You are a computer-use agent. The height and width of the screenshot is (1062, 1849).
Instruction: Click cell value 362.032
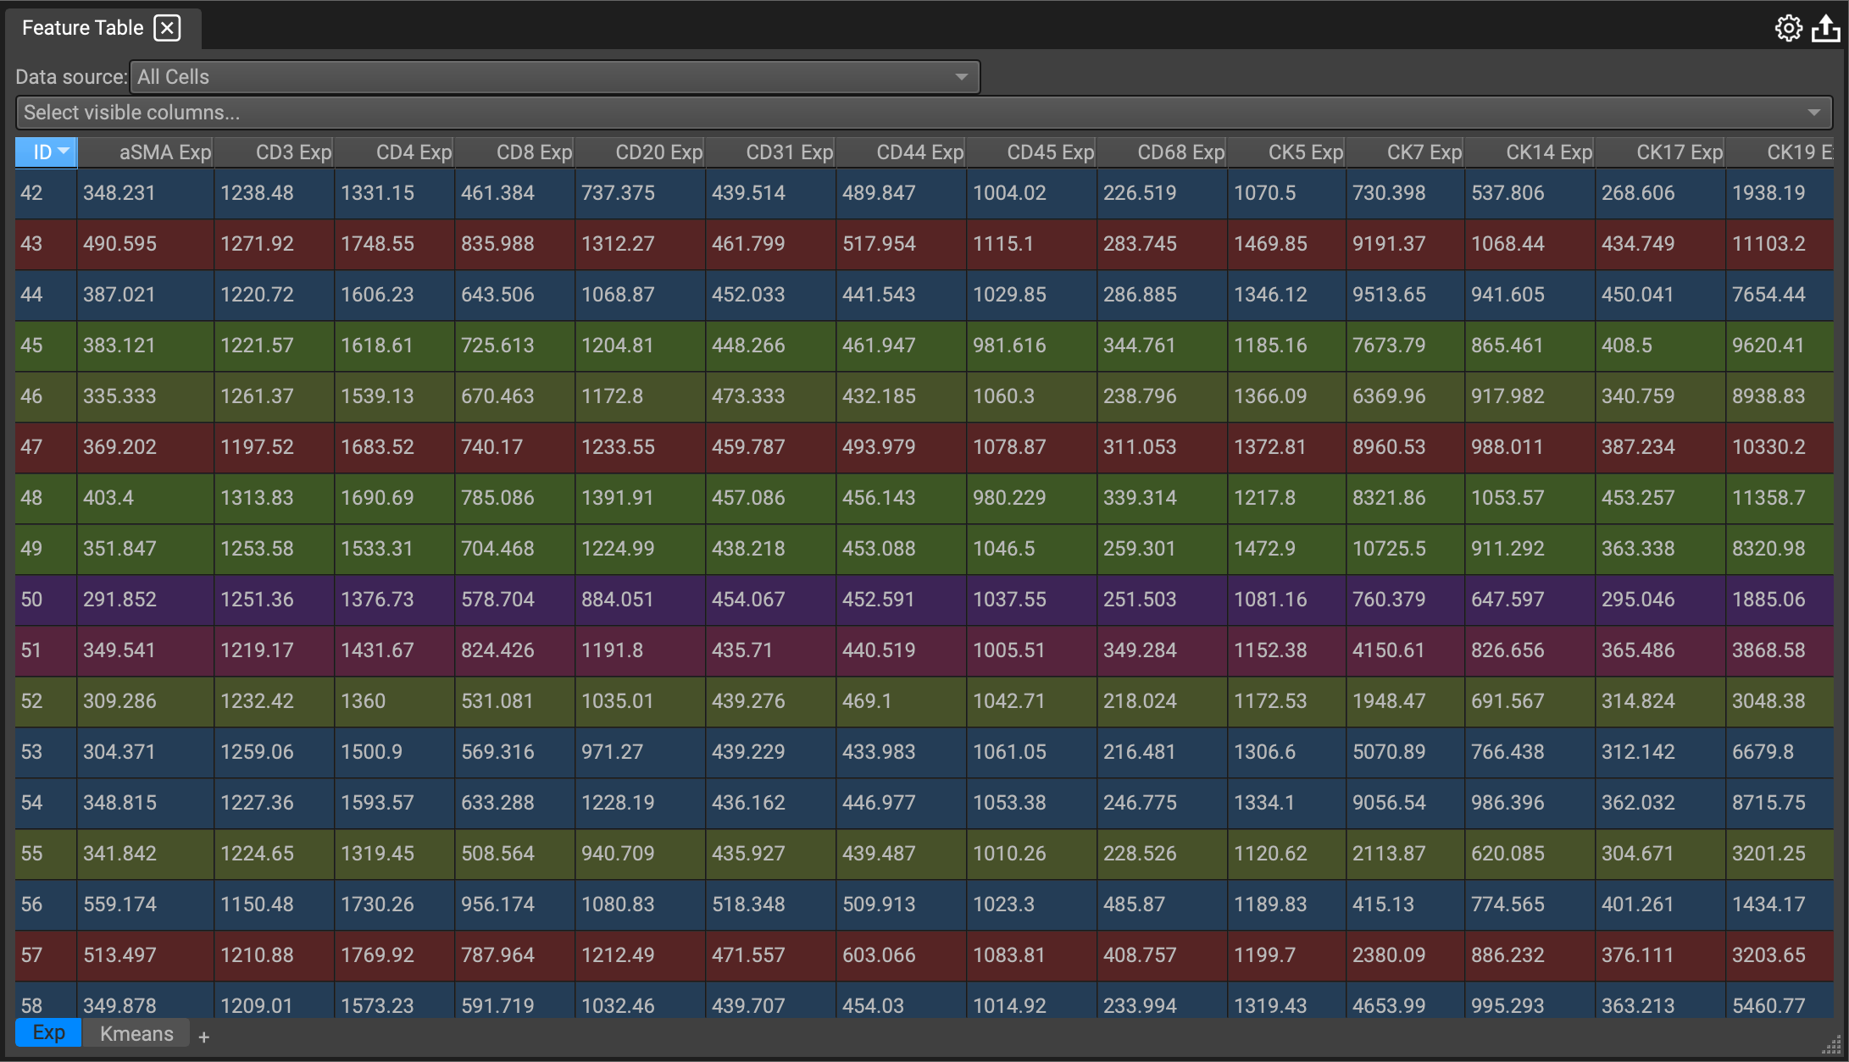[x=1638, y=803]
